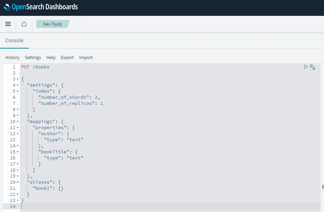Collapse the "aliases" block at line 20
This screenshot has height=212, width=324.
tap(17, 182)
